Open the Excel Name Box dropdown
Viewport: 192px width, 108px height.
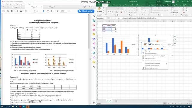[106, 18]
